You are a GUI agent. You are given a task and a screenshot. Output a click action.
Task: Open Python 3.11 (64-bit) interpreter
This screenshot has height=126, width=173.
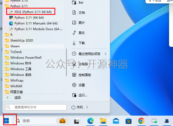pos(26,18)
